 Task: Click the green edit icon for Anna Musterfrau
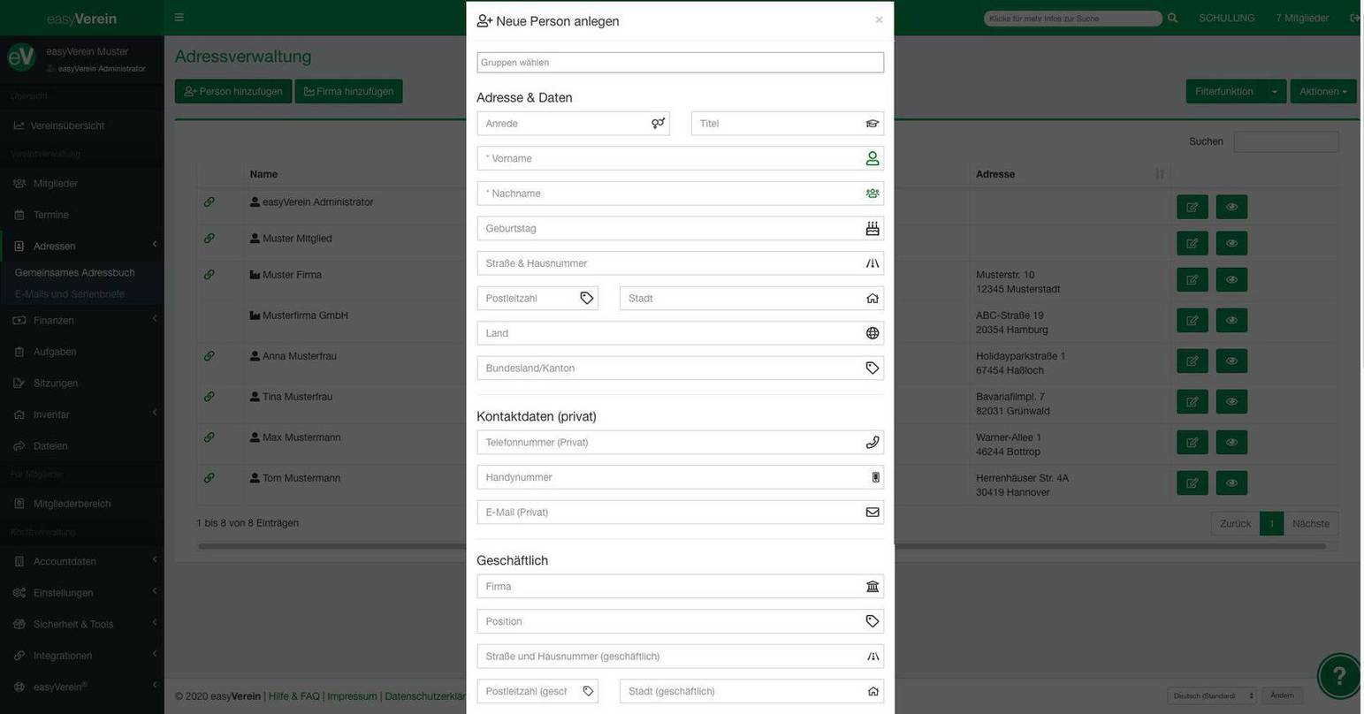pos(1192,361)
